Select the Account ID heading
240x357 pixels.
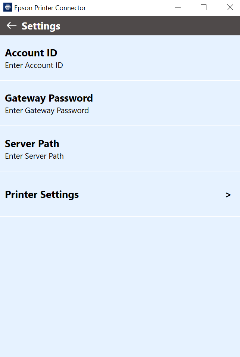(31, 53)
